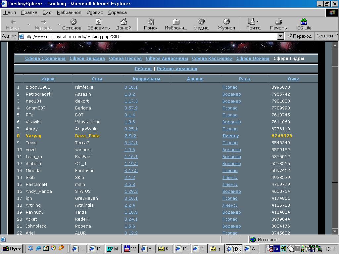Open the Mail (Почта) dropdown arrow
Screen dimensions: 339x254
(258, 22)
